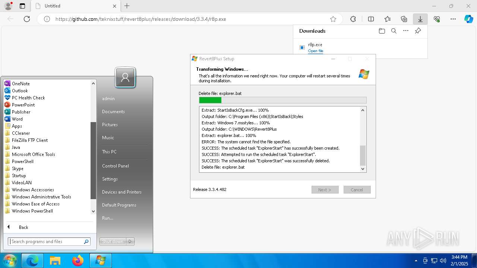Pin the Downloads panel
477x268 pixels.
coord(418,31)
